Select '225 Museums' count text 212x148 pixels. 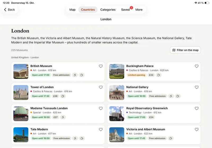(x=19, y=50)
